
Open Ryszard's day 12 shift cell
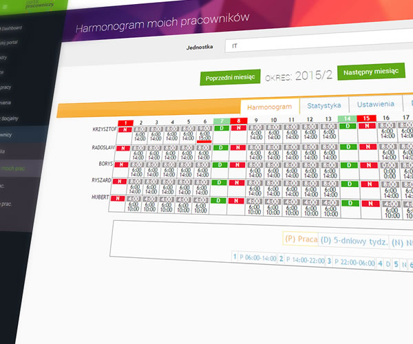[311, 189]
